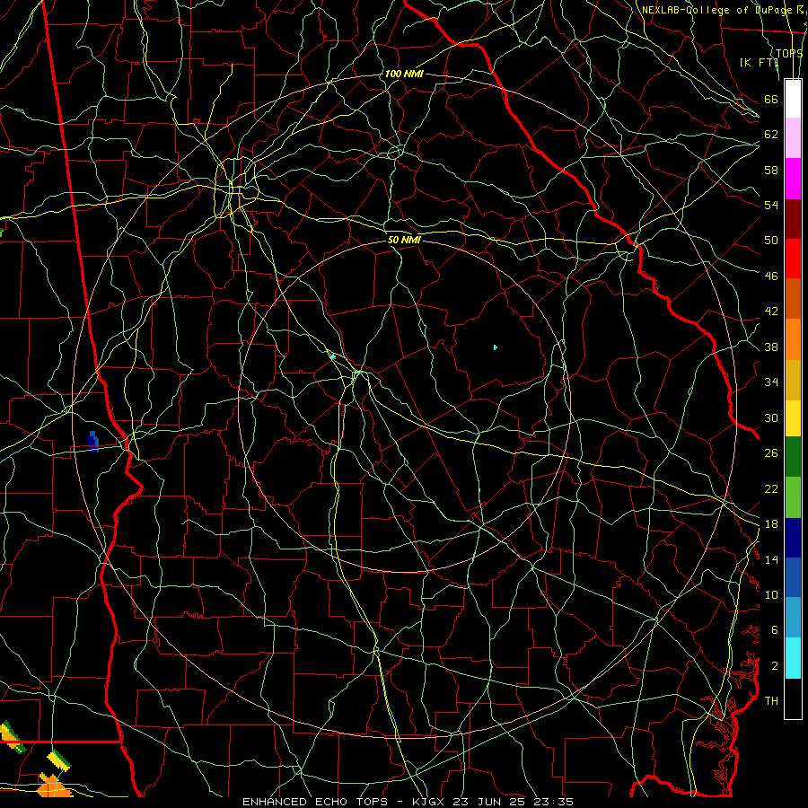This screenshot has height=808, width=808.
Task: Click the '26' legend value
Action: point(771,453)
